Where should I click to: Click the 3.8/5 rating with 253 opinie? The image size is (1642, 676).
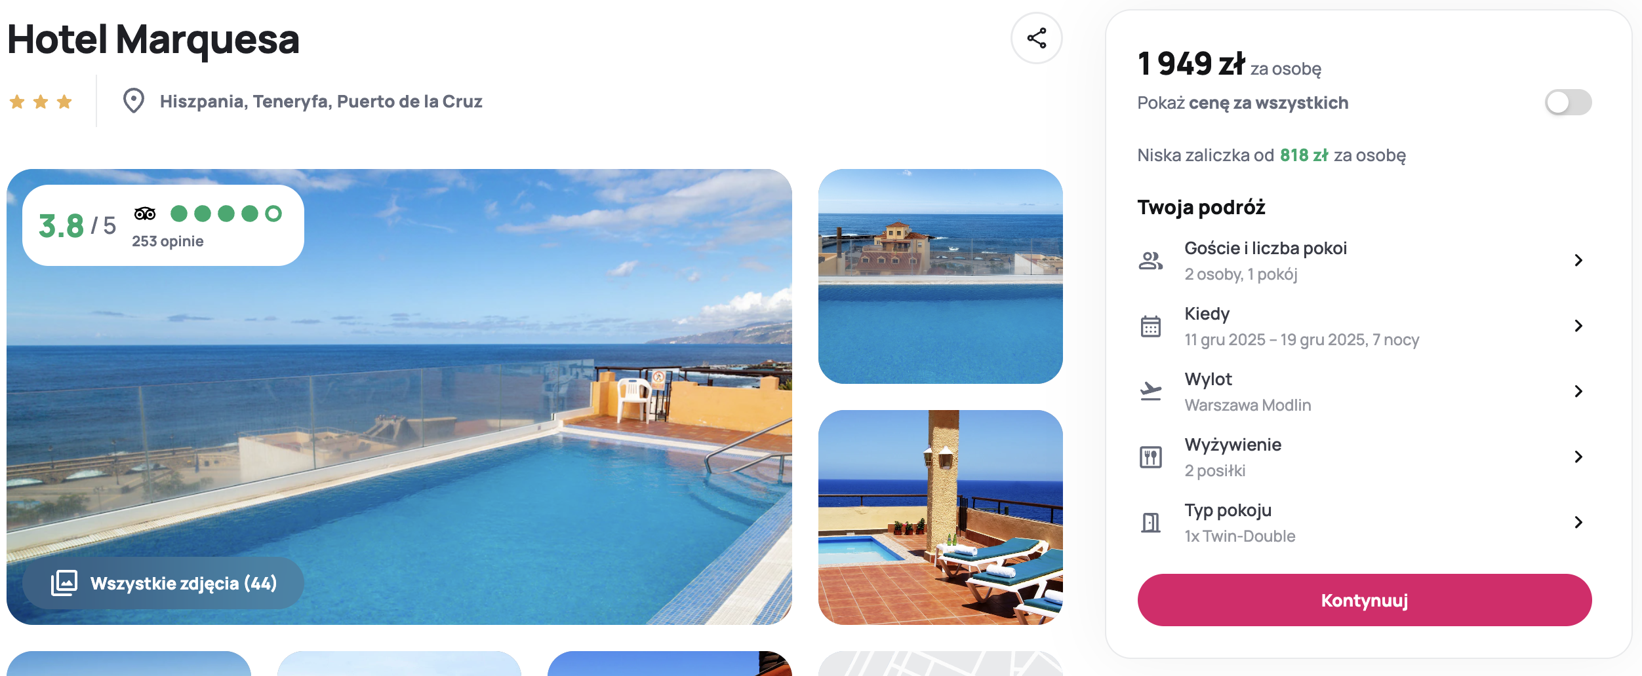[x=163, y=225]
